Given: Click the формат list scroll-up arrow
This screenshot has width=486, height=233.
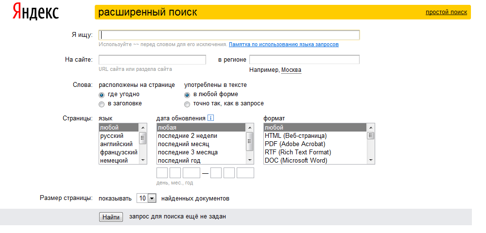Looking at the screenshot, I should click(370, 127).
